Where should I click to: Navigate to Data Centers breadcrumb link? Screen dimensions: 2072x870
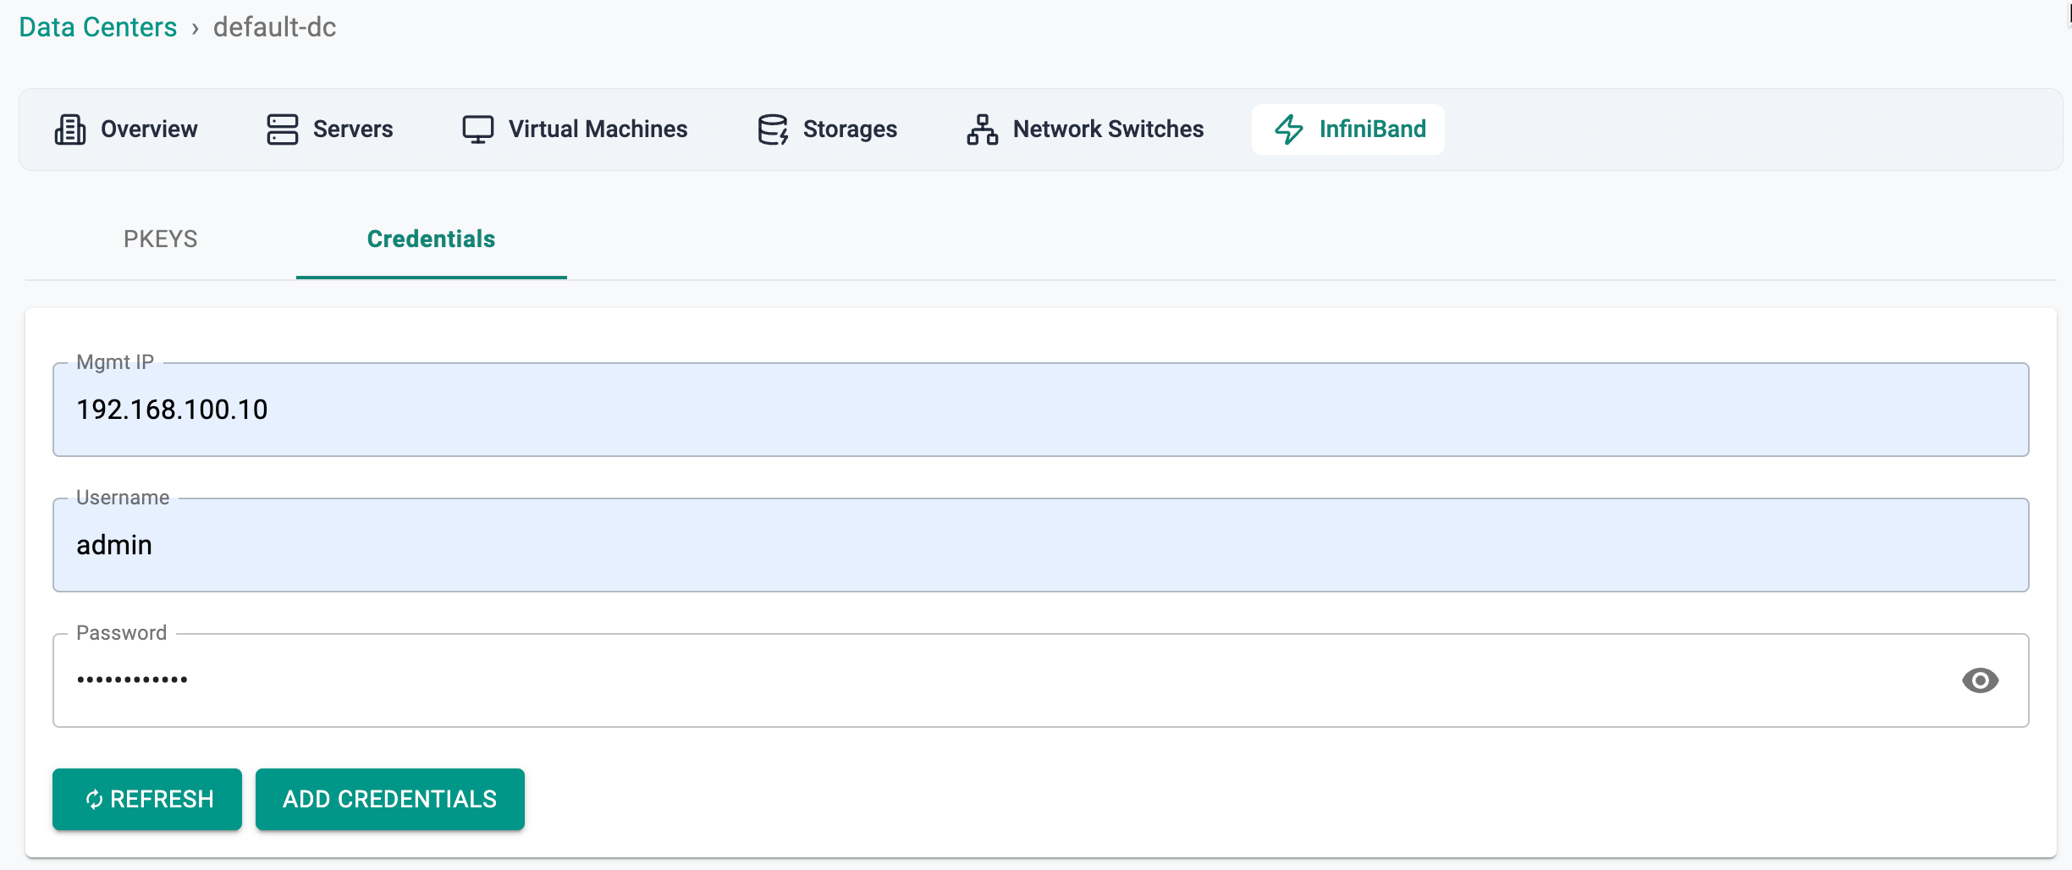[98, 27]
